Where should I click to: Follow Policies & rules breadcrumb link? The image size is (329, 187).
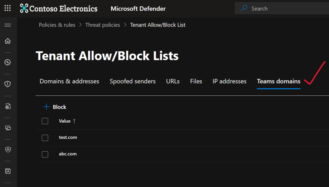[57, 25]
